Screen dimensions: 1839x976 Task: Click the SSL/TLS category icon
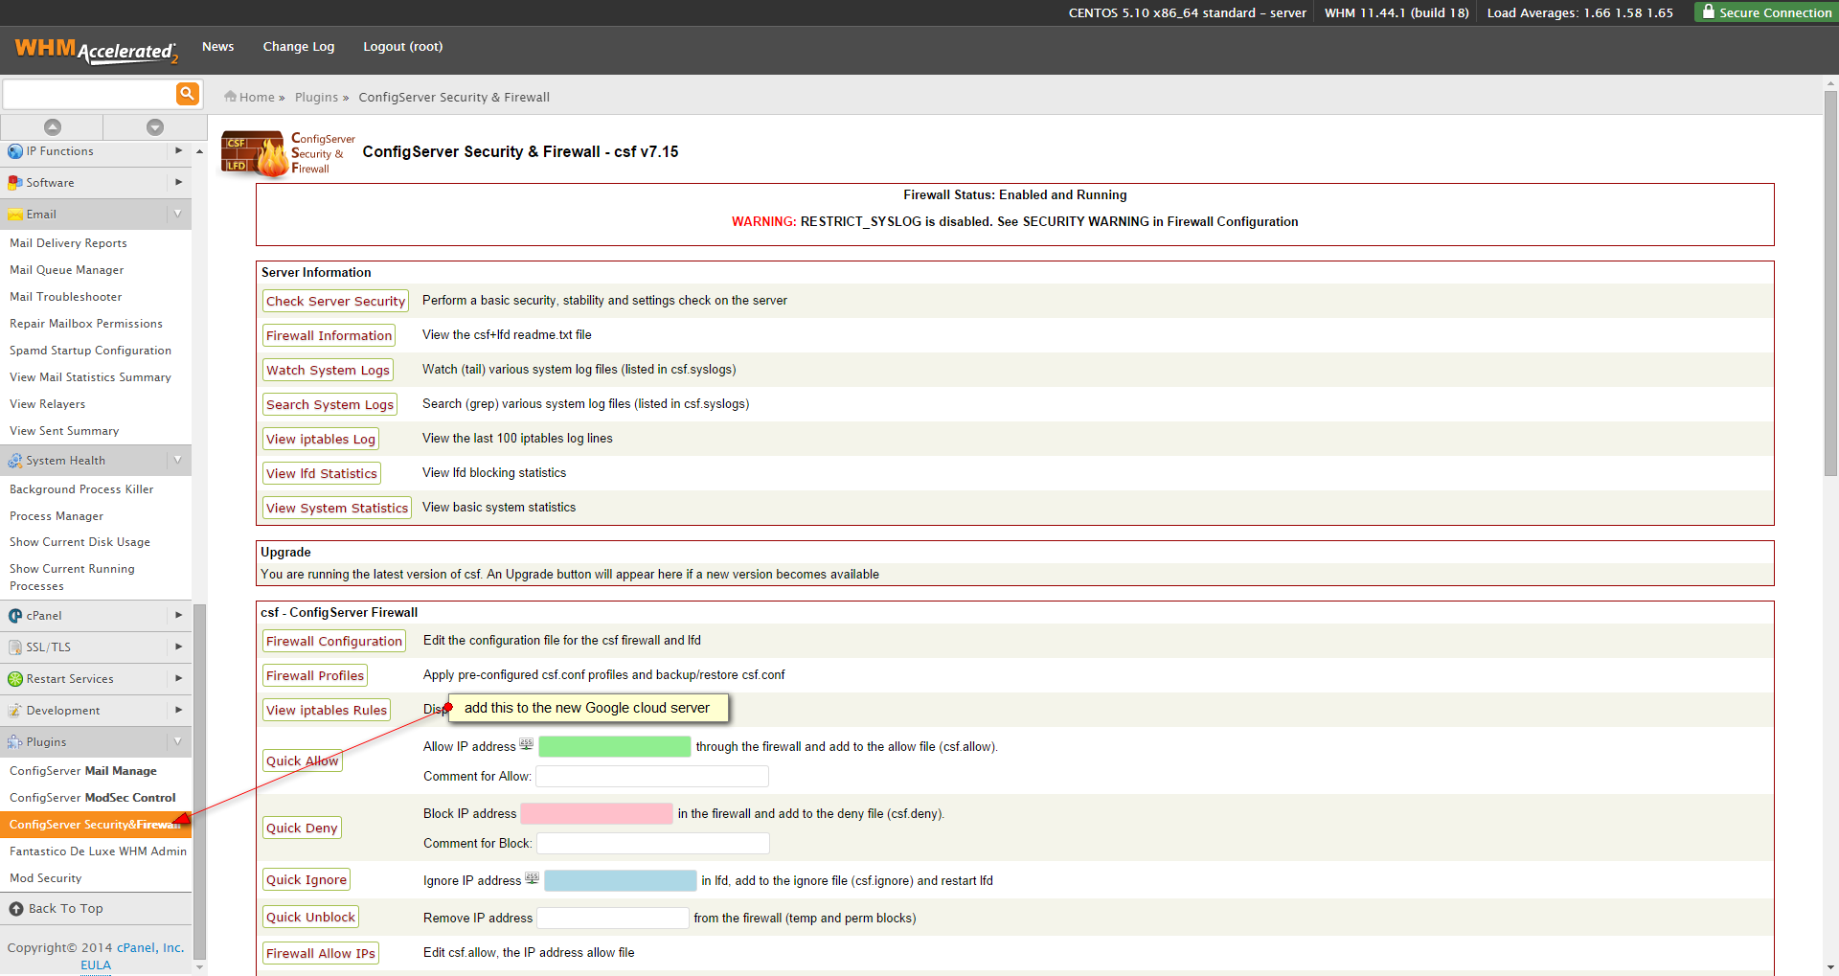point(15,647)
